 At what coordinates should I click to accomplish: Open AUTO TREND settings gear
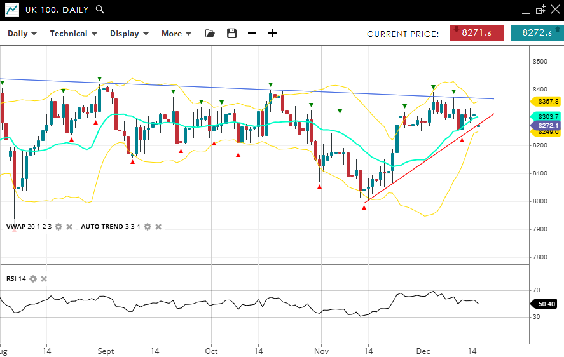(148, 227)
